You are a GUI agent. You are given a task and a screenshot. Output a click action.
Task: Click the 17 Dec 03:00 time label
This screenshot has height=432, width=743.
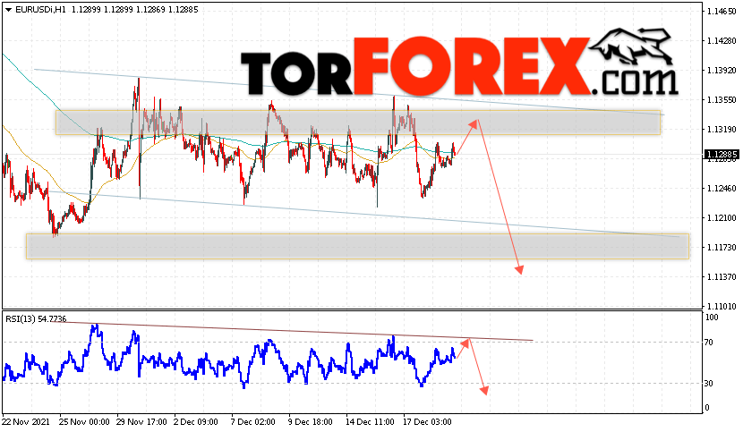tap(427, 421)
